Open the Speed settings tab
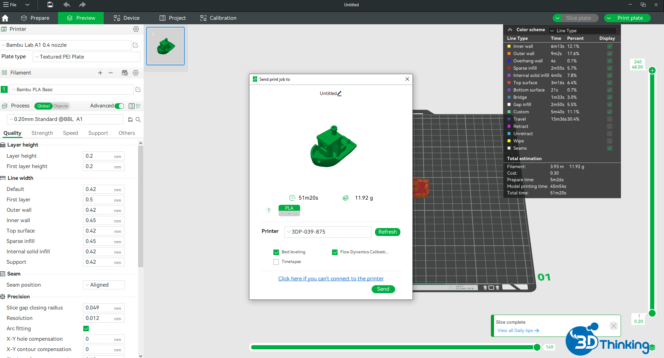This screenshot has width=664, height=358. [70, 133]
